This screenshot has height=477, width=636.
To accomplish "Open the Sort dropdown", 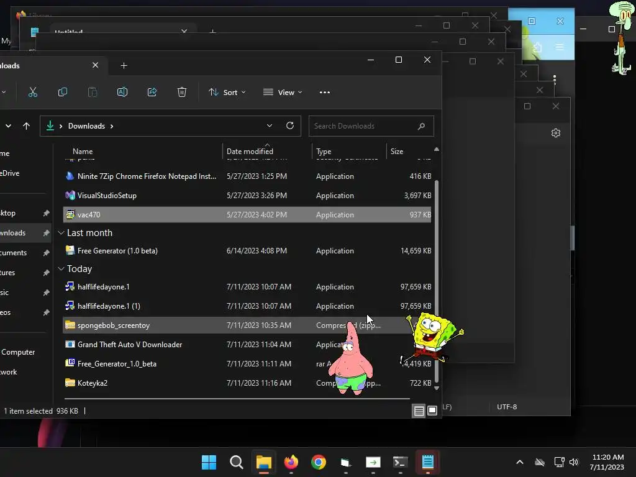I will pyautogui.click(x=227, y=93).
